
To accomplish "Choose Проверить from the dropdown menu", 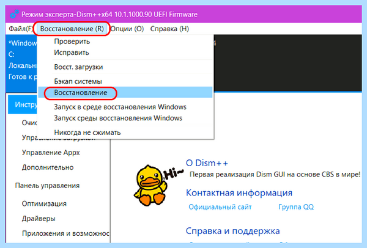I will tap(125, 42).
